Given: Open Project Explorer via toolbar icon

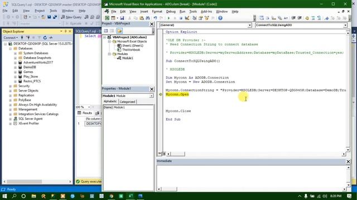Looking at the screenshot, I should (195, 18).
